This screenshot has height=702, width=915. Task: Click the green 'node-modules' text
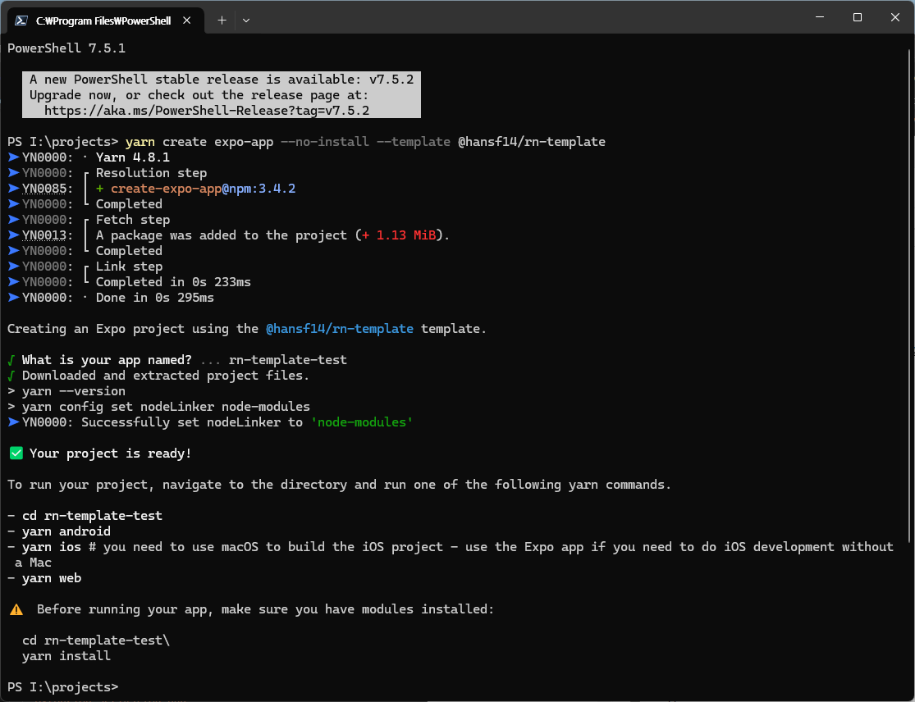(362, 422)
